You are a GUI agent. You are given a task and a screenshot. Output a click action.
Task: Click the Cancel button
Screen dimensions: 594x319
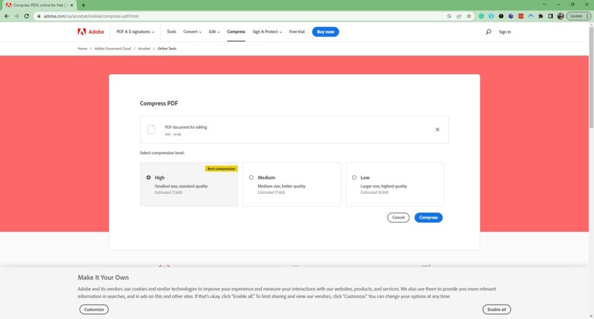pyautogui.click(x=398, y=218)
